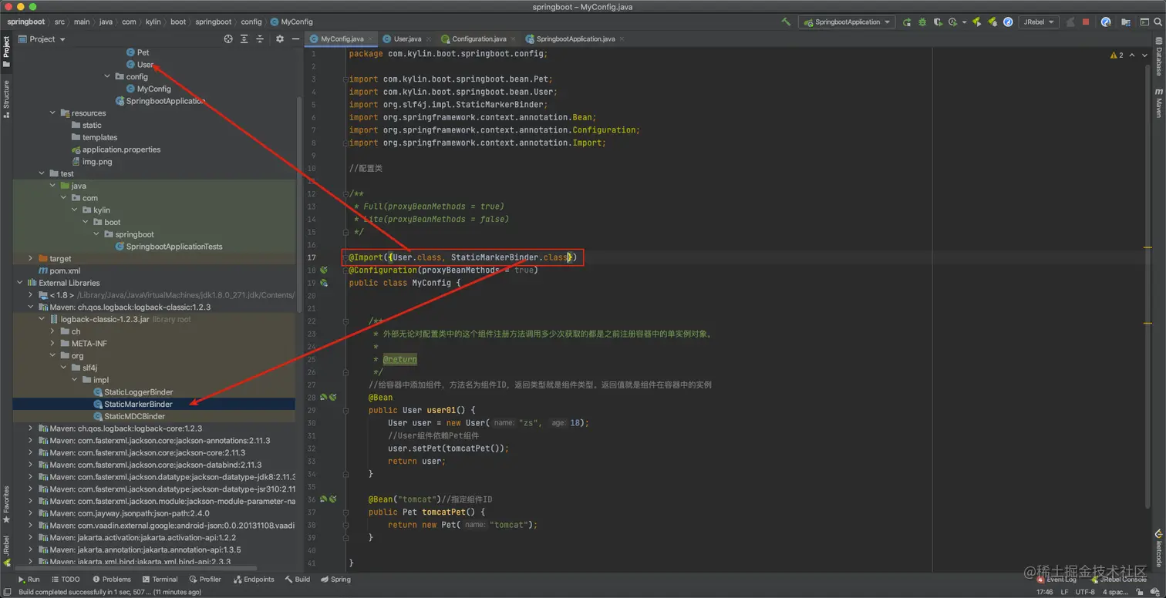Click the warnings indicator in the editor corner
The image size is (1166, 598).
(x=1117, y=55)
